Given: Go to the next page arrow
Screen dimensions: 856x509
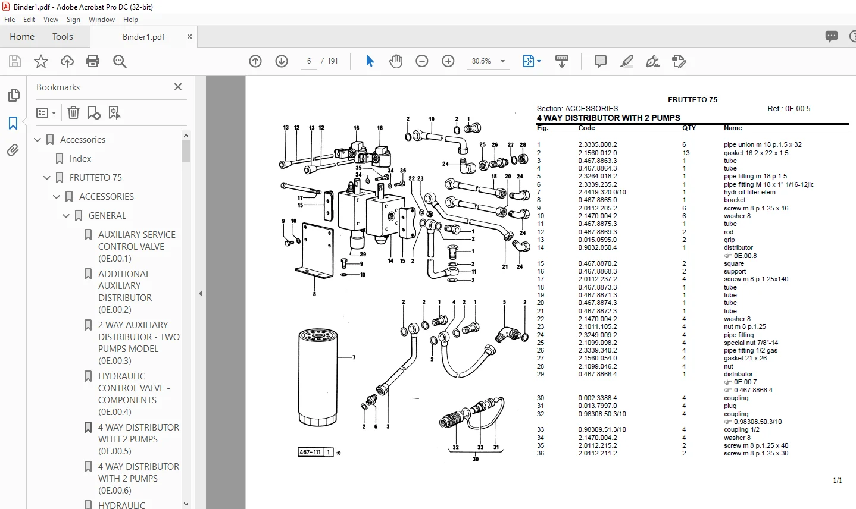Looking at the screenshot, I should [282, 61].
